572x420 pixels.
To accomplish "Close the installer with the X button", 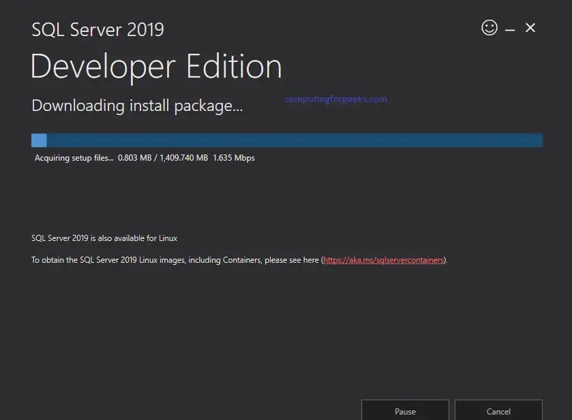I will pyautogui.click(x=530, y=28).
